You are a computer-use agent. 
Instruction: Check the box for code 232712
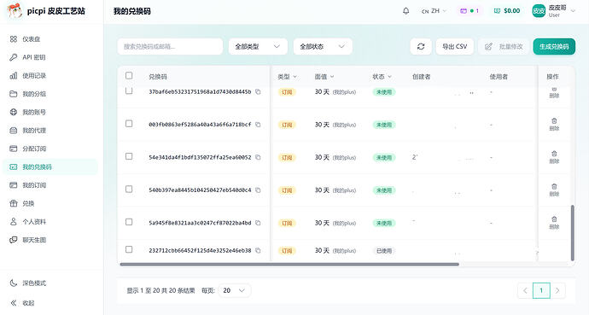click(129, 249)
